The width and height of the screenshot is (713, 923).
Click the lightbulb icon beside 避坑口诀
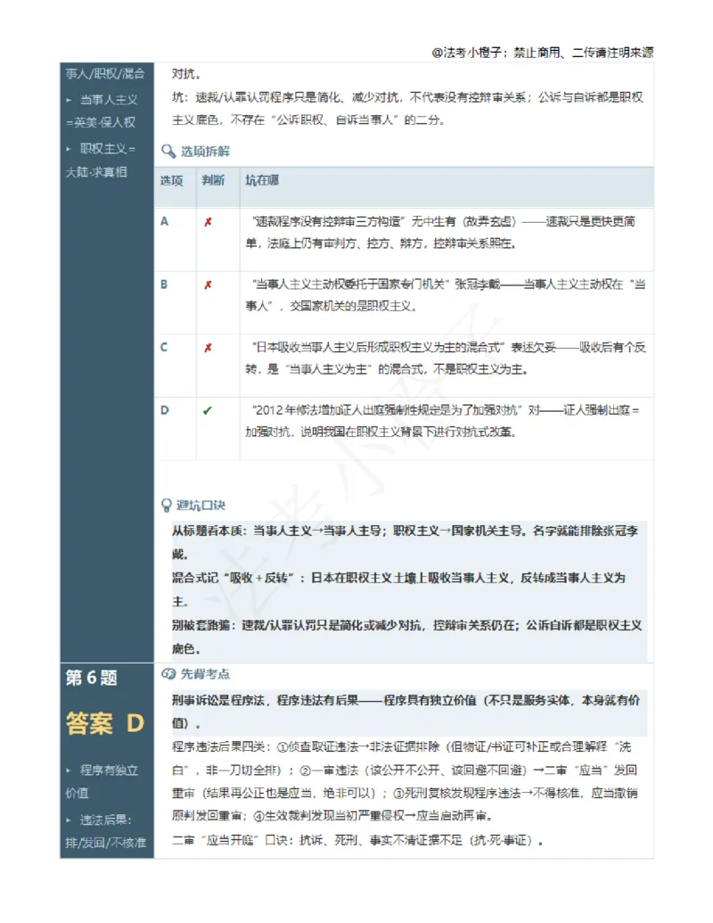(167, 505)
